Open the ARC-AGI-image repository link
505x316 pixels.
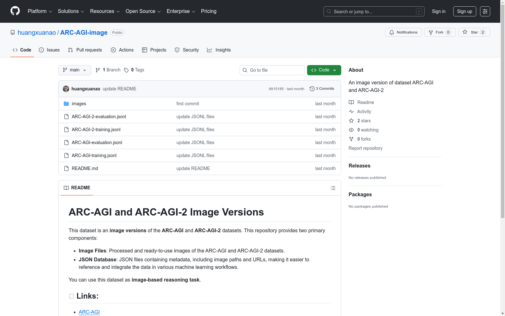[x=84, y=33]
